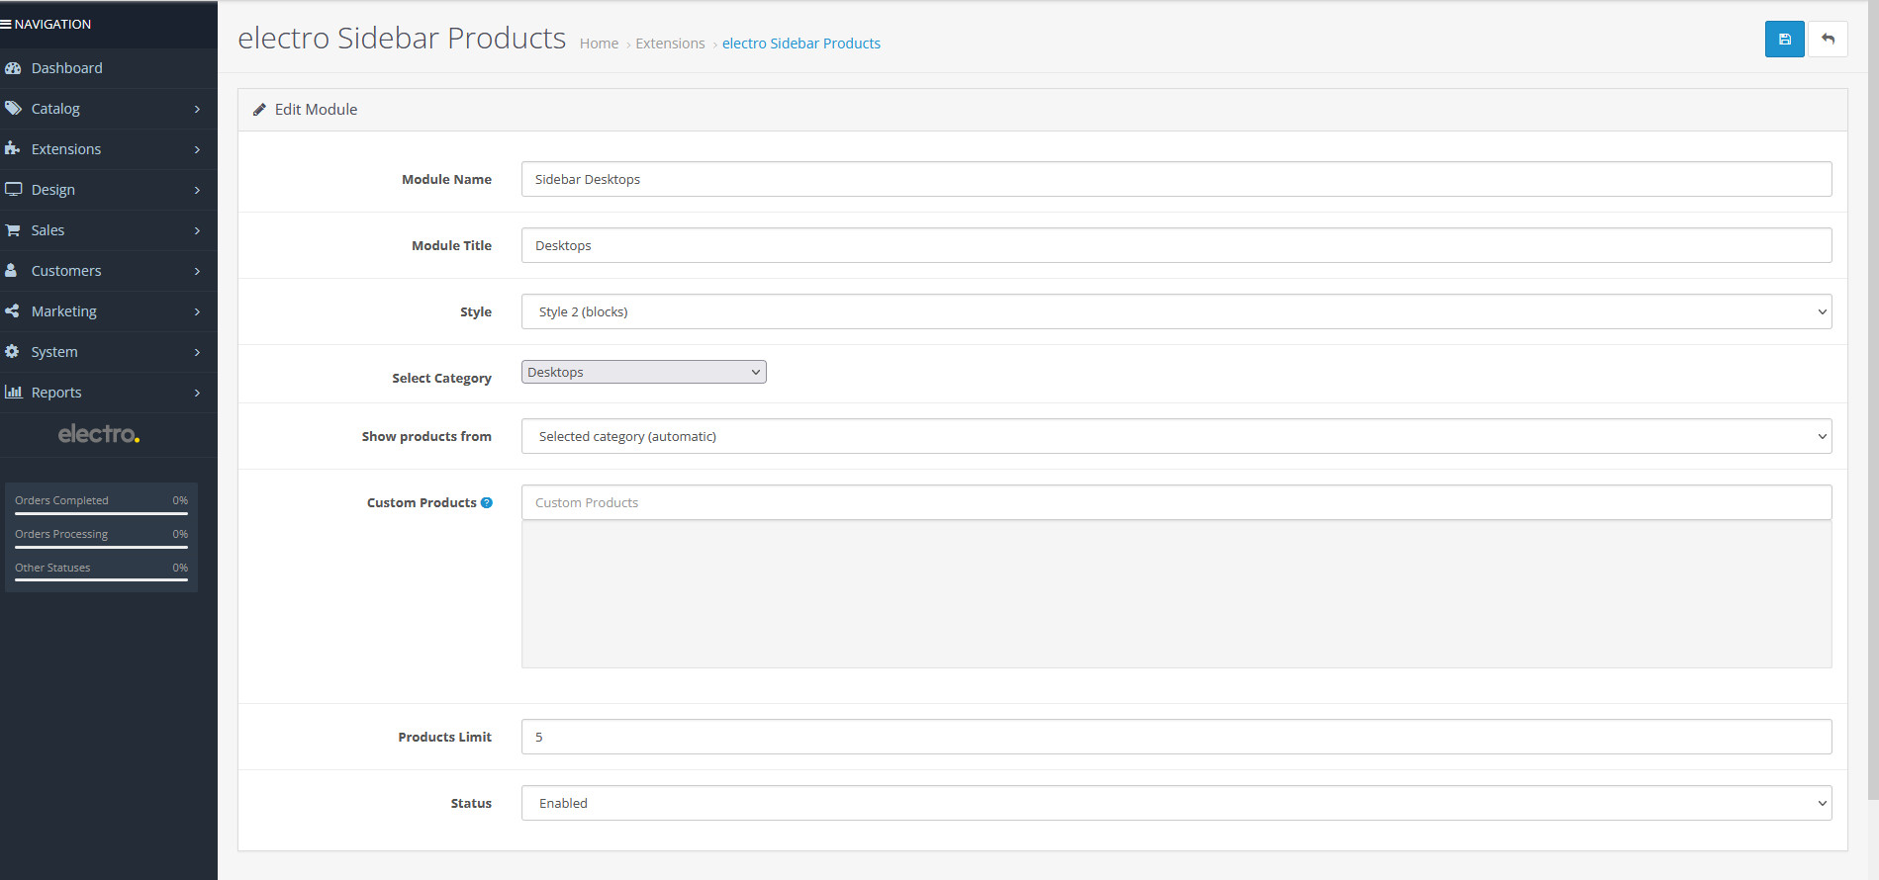Click electro Sidebar Products breadcrumb link
The image size is (1879, 880).
click(x=801, y=44)
